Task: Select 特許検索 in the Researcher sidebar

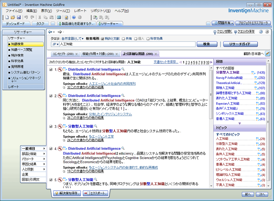Action: (17, 55)
